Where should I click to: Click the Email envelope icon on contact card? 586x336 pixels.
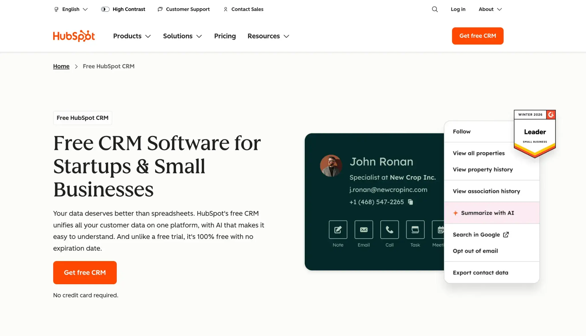point(364,229)
